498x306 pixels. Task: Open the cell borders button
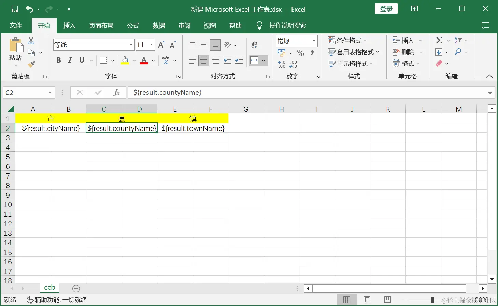coord(103,61)
